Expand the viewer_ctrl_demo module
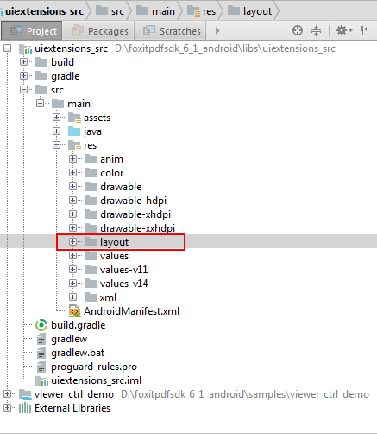This screenshot has height=434, width=377. [x=8, y=394]
